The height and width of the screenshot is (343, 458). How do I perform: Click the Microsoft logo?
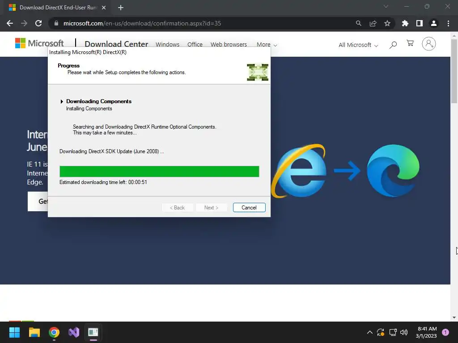click(39, 43)
